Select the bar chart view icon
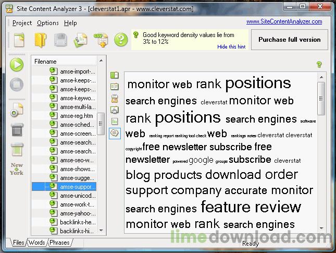The height and width of the screenshot is (253, 336). tap(115, 122)
